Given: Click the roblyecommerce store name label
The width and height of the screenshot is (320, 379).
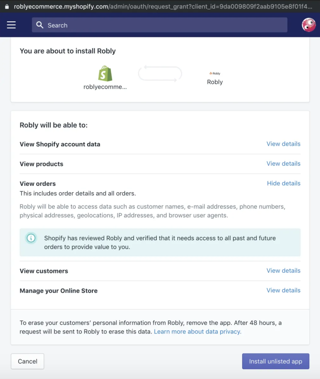Looking at the screenshot, I should click(x=105, y=87).
